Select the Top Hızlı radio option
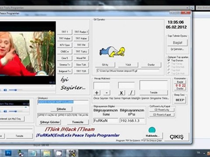 click(169, 70)
